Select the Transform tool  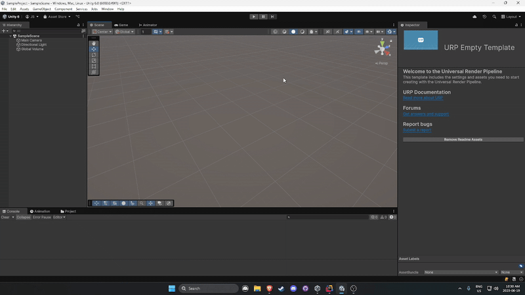(x=94, y=72)
